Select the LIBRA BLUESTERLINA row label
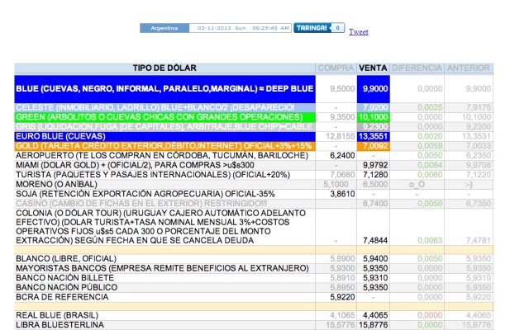Image resolution: width=529 pixels, height=330 pixels. click(60, 325)
